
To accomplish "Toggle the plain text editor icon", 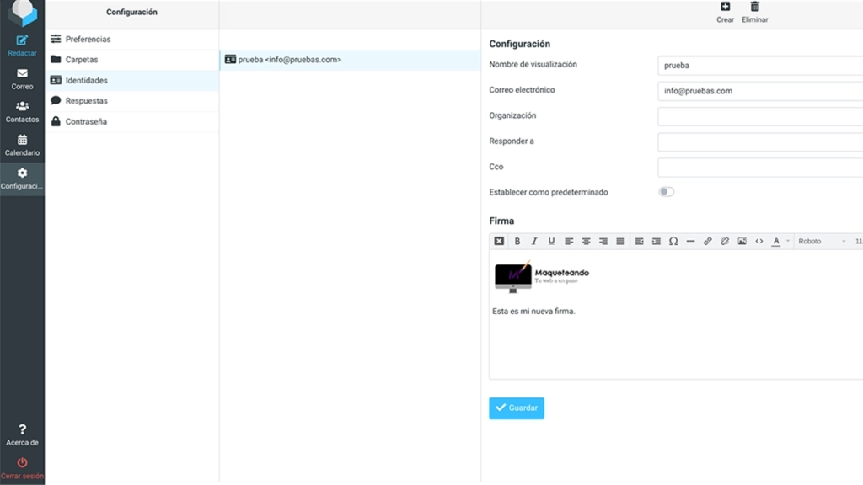I will pyautogui.click(x=499, y=241).
